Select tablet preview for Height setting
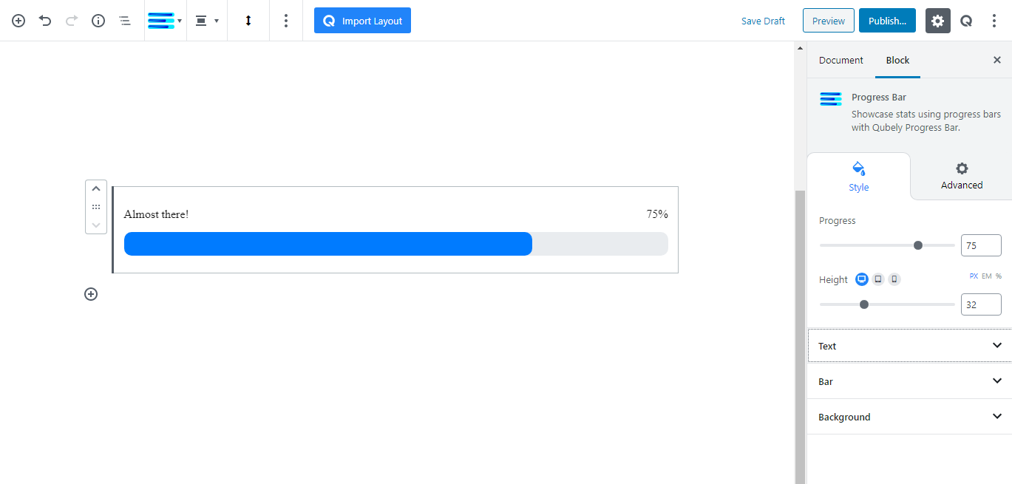This screenshot has width=1012, height=484. (x=877, y=279)
